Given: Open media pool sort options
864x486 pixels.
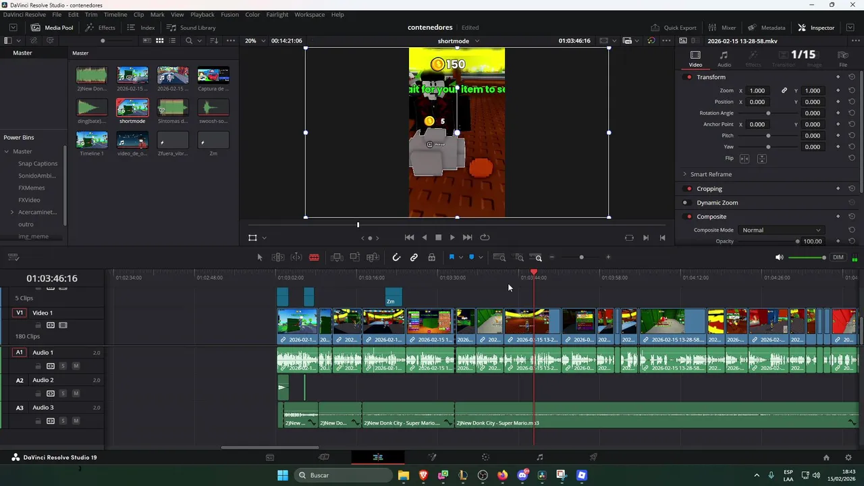Looking at the screenshot, I should pos(214,40).
